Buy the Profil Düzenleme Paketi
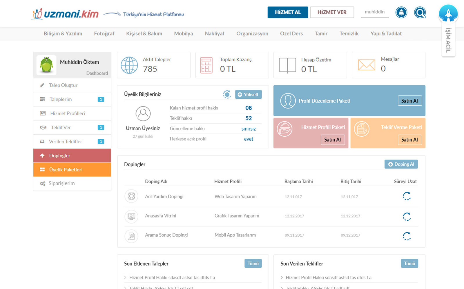This screenshot has height=289, width=464. click(409, 101)
